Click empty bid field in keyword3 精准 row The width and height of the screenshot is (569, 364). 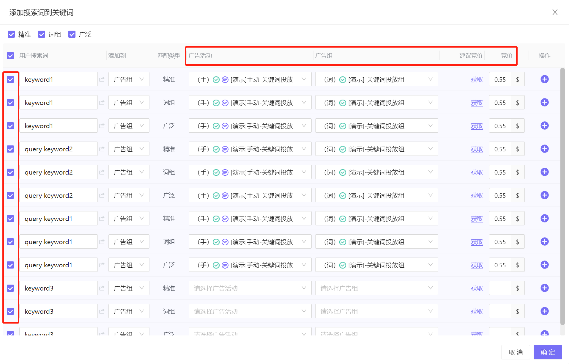500,288
